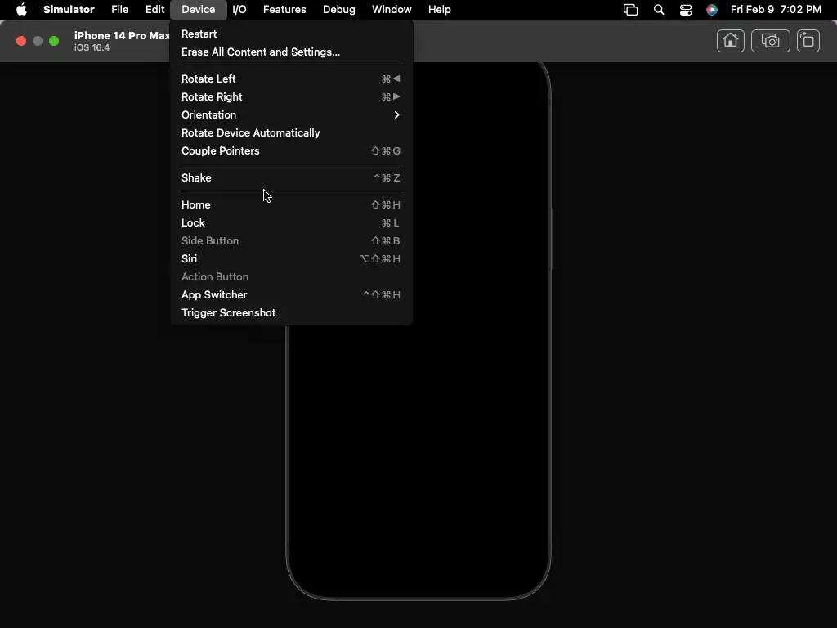
Task: Toggle Couple Pointers option
Action: (291, 150)
